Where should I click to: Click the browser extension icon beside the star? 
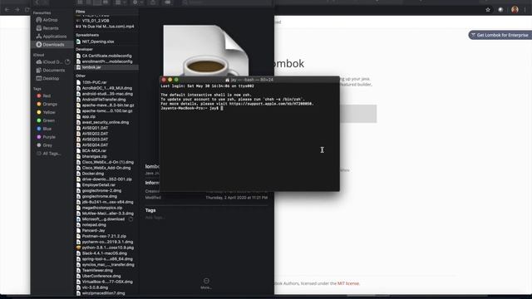[500, 9]
